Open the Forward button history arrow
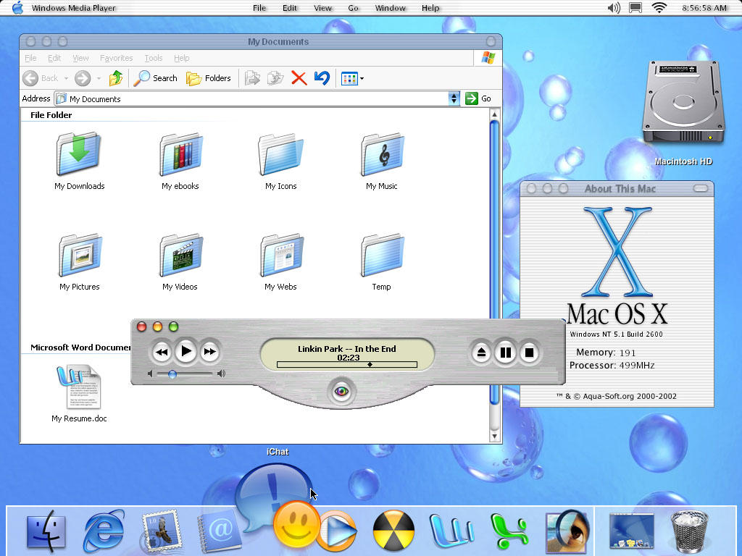 99,78
